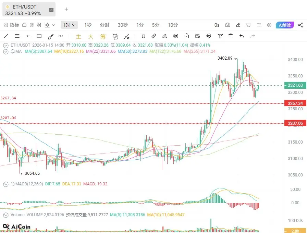Select the trend line drawing tool
Image resolution: width=307 pixels, height=233 pixels.
pyautogui.click(x=6, y=36)
